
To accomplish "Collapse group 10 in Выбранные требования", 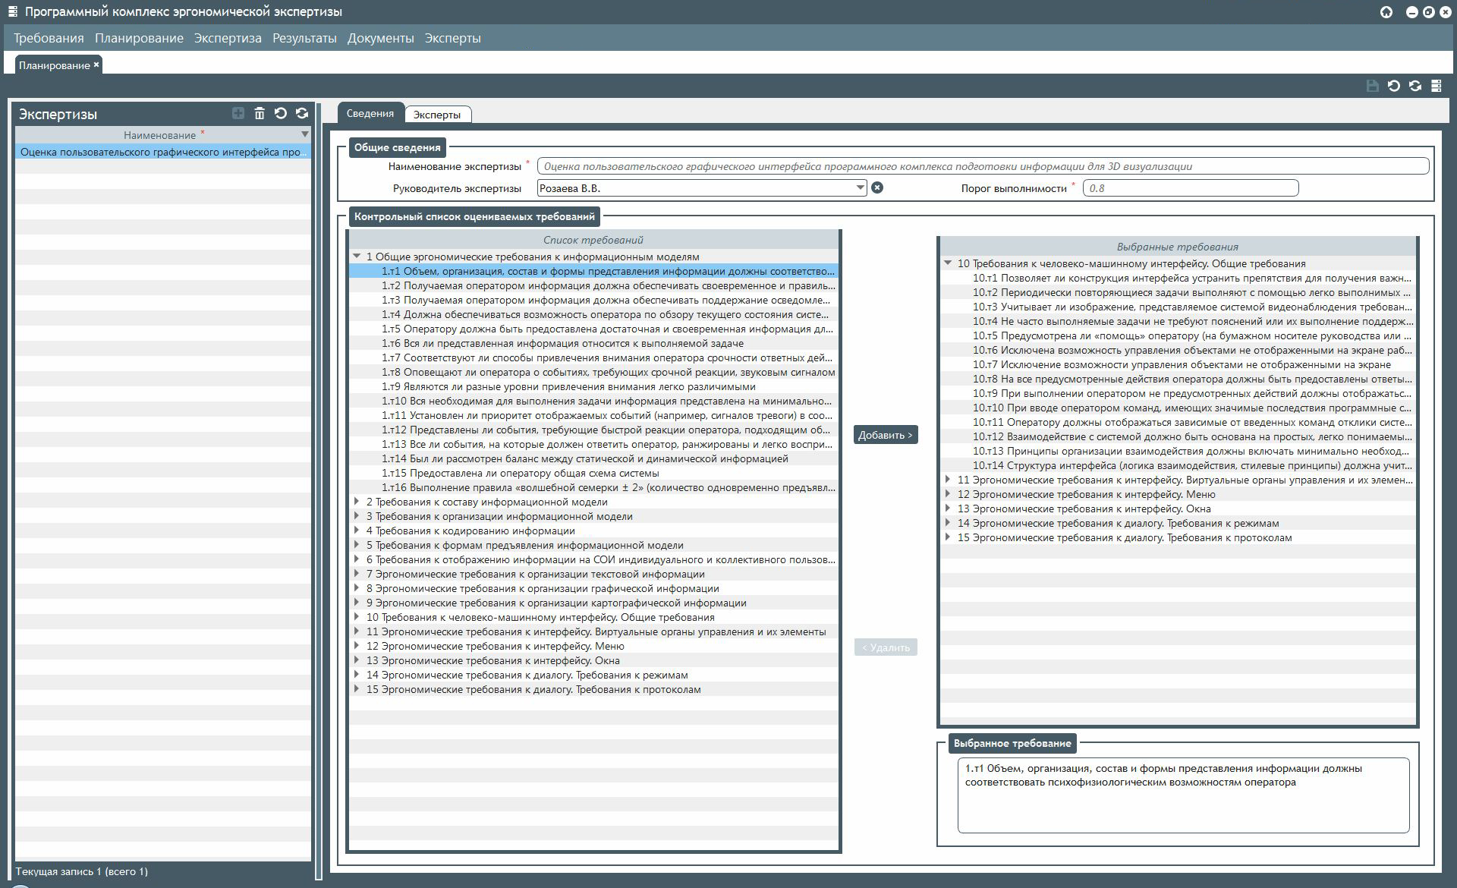I will [948, 263].
